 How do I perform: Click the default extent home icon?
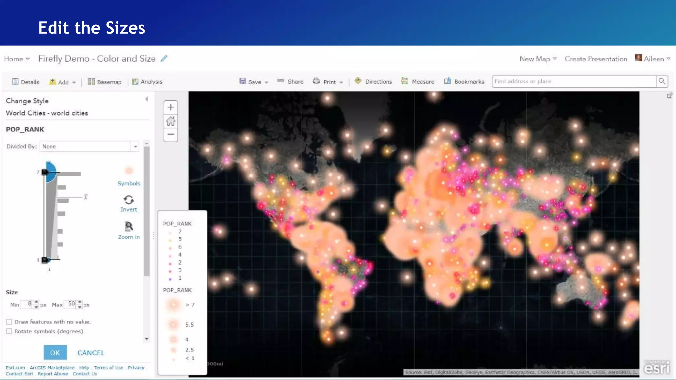click(x=171, y=121)
